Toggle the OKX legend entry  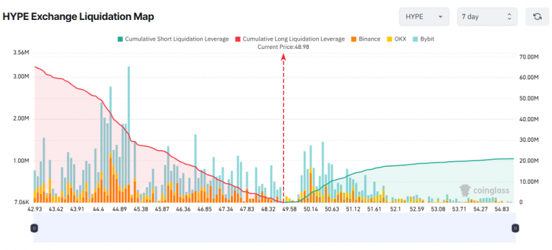(x=396, y=39)
